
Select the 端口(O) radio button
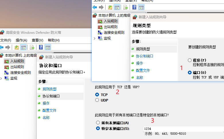190,72
